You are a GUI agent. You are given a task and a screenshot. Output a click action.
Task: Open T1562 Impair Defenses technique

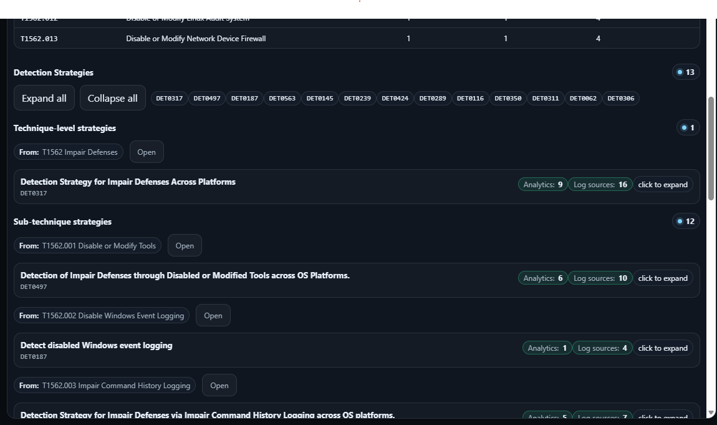pos(147,152)
